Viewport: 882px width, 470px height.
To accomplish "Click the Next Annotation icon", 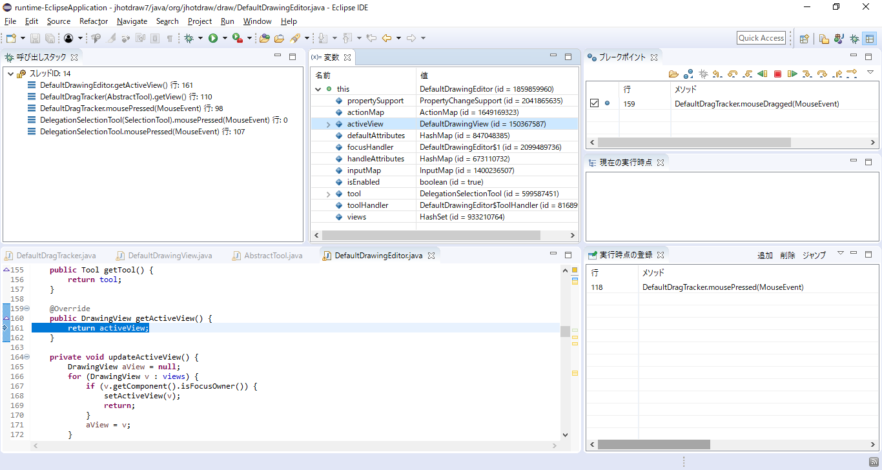I will [x=323, y=38].
